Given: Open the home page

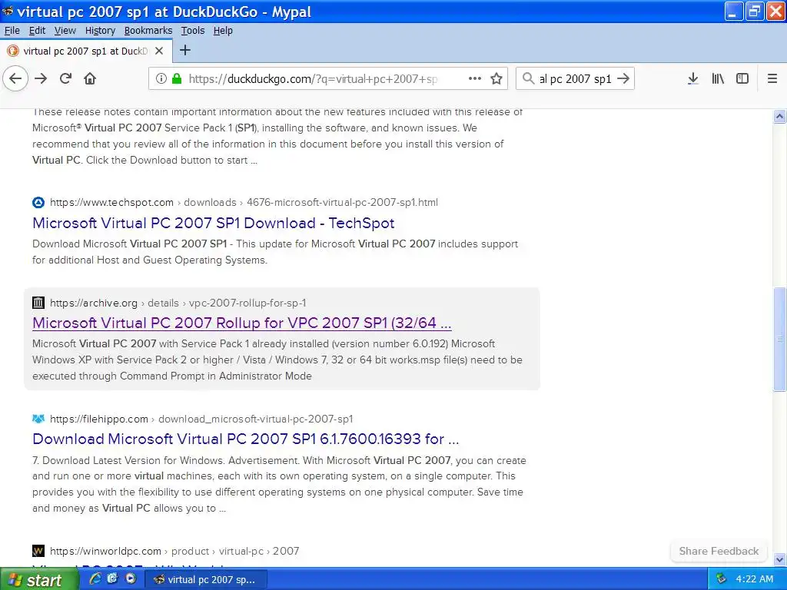Looking at the screenshot, I should (x=90, y=78).
